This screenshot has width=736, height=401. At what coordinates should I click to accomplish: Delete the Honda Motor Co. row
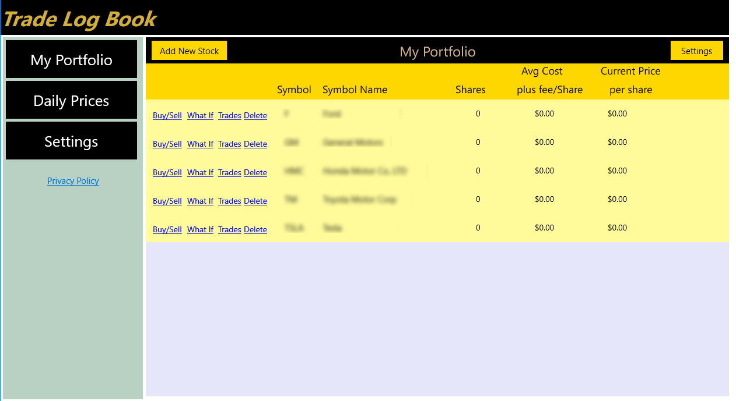point(255,172)
